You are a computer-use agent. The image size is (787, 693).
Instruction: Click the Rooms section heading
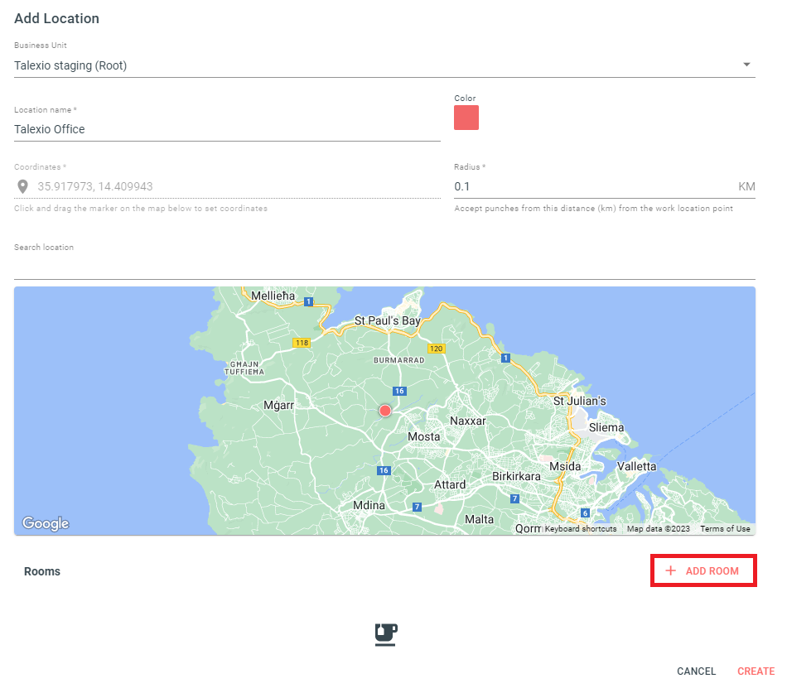(x=42, y=571)
